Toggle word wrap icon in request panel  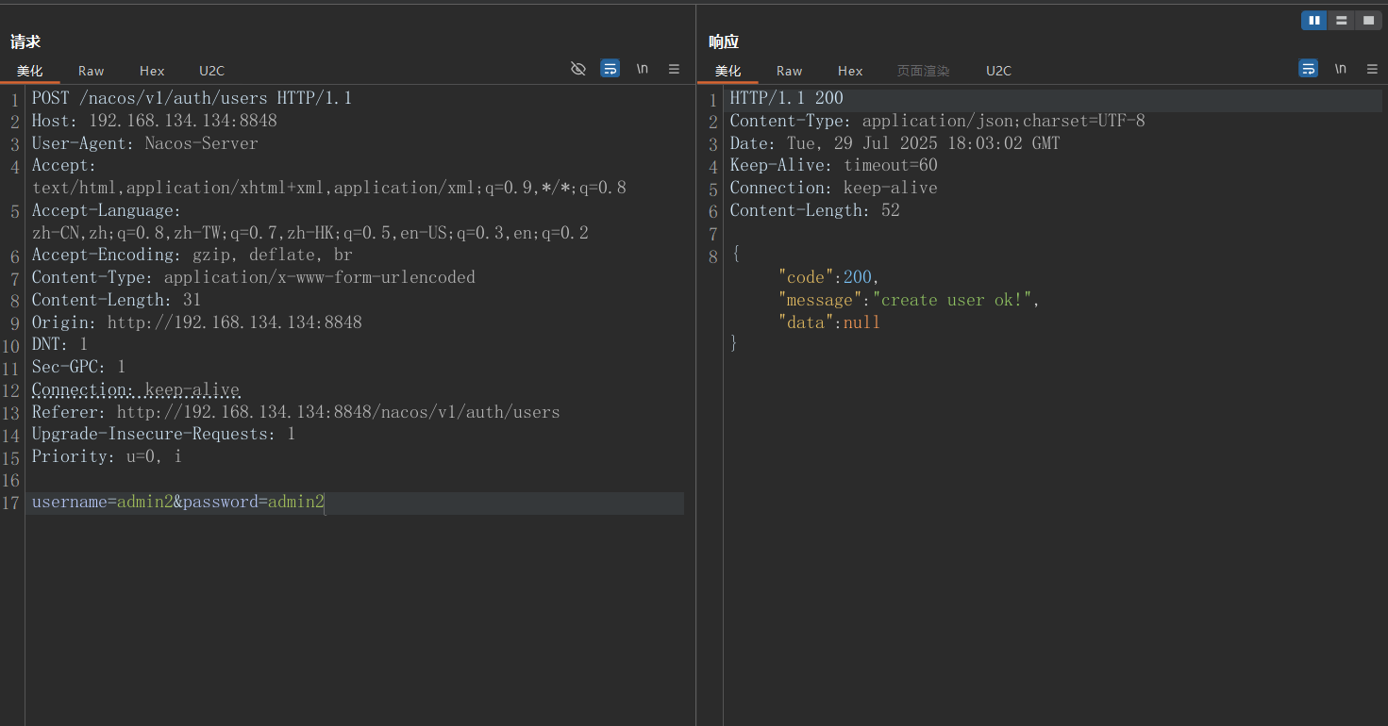tap(610, 69)
